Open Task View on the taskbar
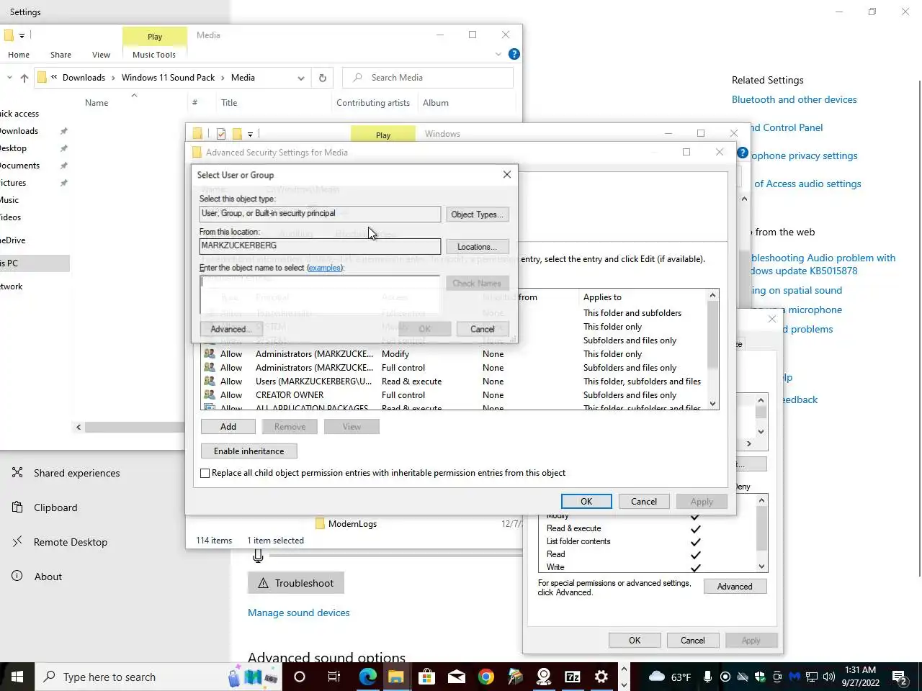 (334, 677)
